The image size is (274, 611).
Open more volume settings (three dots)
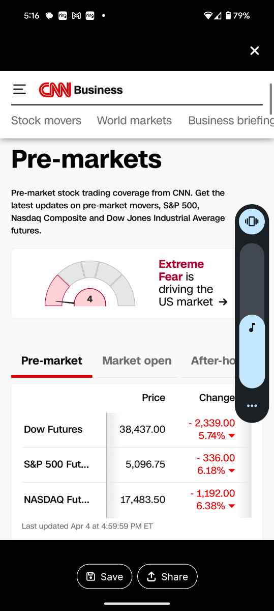point(252,406)
